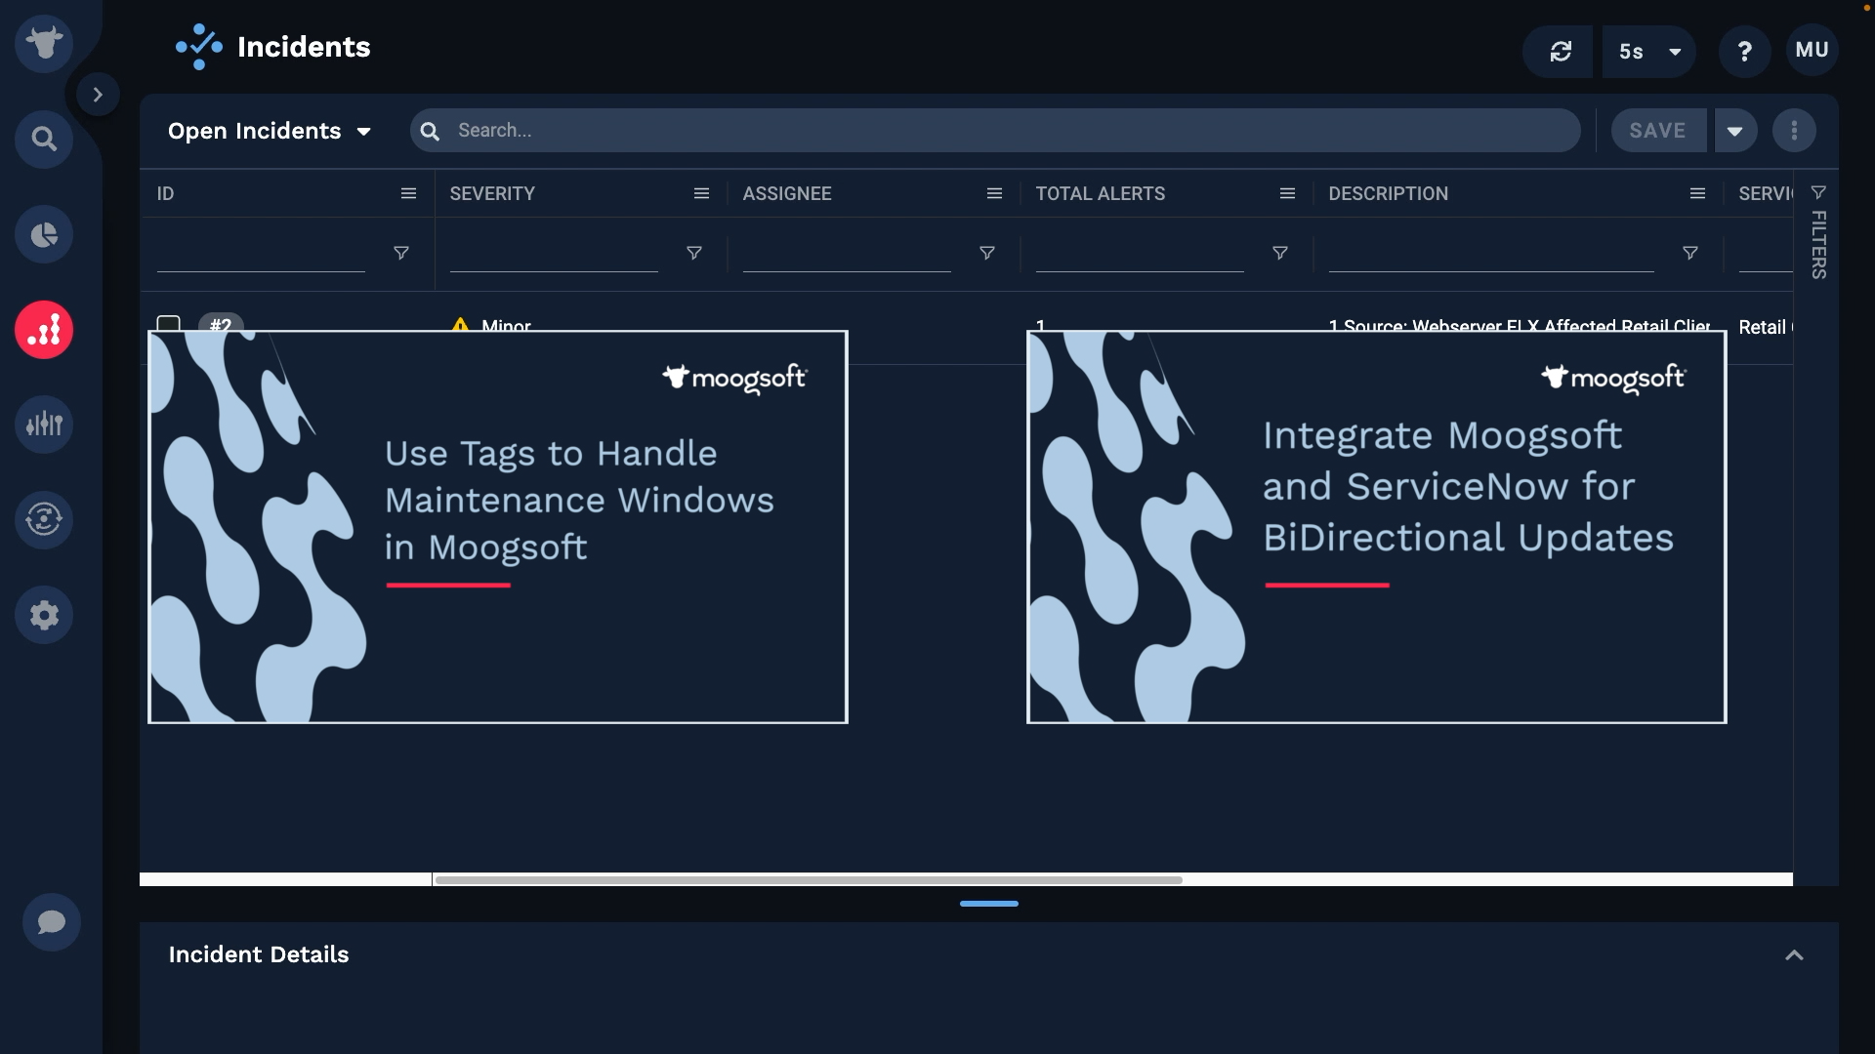Screen dimensions: 1875x1054
Task: Click the DESCRIPTION filter funnel icon
Action: (x=1689, y=253)
